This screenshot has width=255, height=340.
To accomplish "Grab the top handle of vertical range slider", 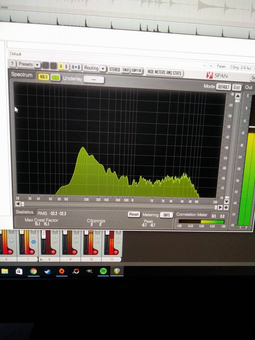I will (237, 101).
